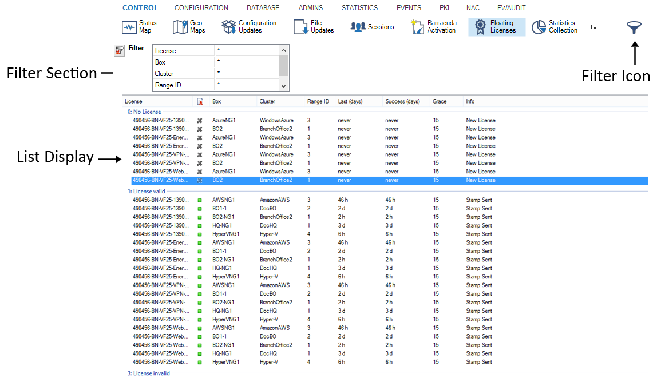Click the Range ID filter value field
653x378 pixels.
click(x=247, y=85)
